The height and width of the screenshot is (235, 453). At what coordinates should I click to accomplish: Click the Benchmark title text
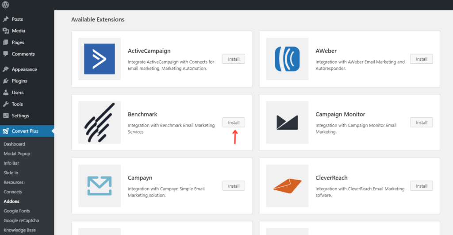[142, 114]
